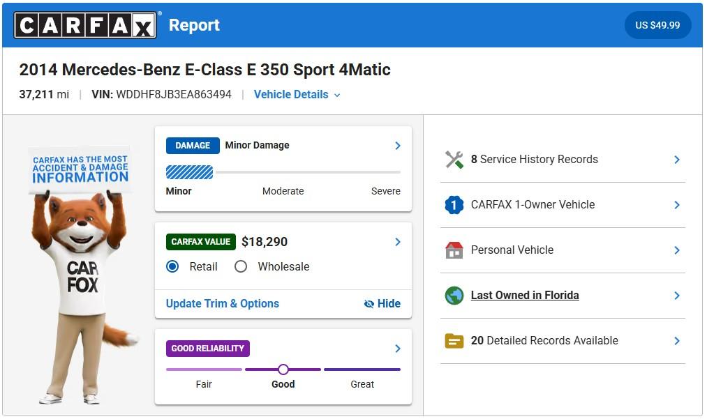Click the crossed-eye Hide icon

(369, 304)
